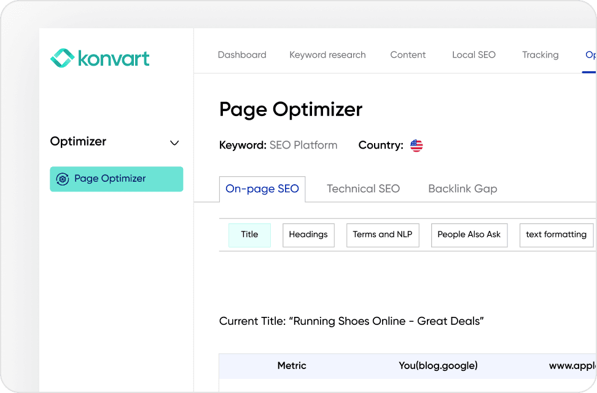Open the Local SEO page

474,55
